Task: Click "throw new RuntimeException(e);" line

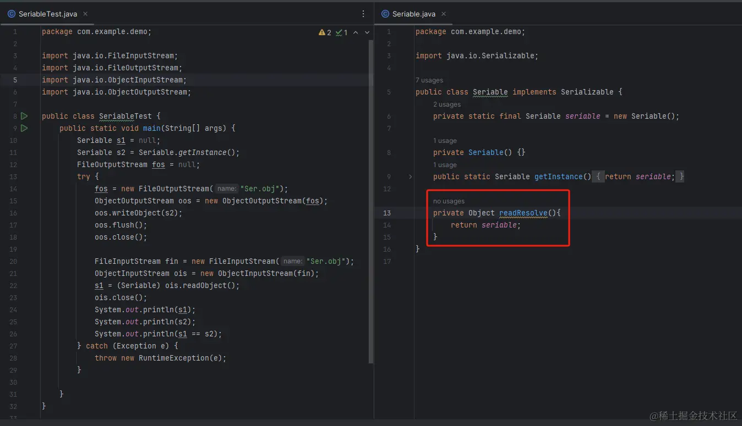Action: [x=161, y=358]
